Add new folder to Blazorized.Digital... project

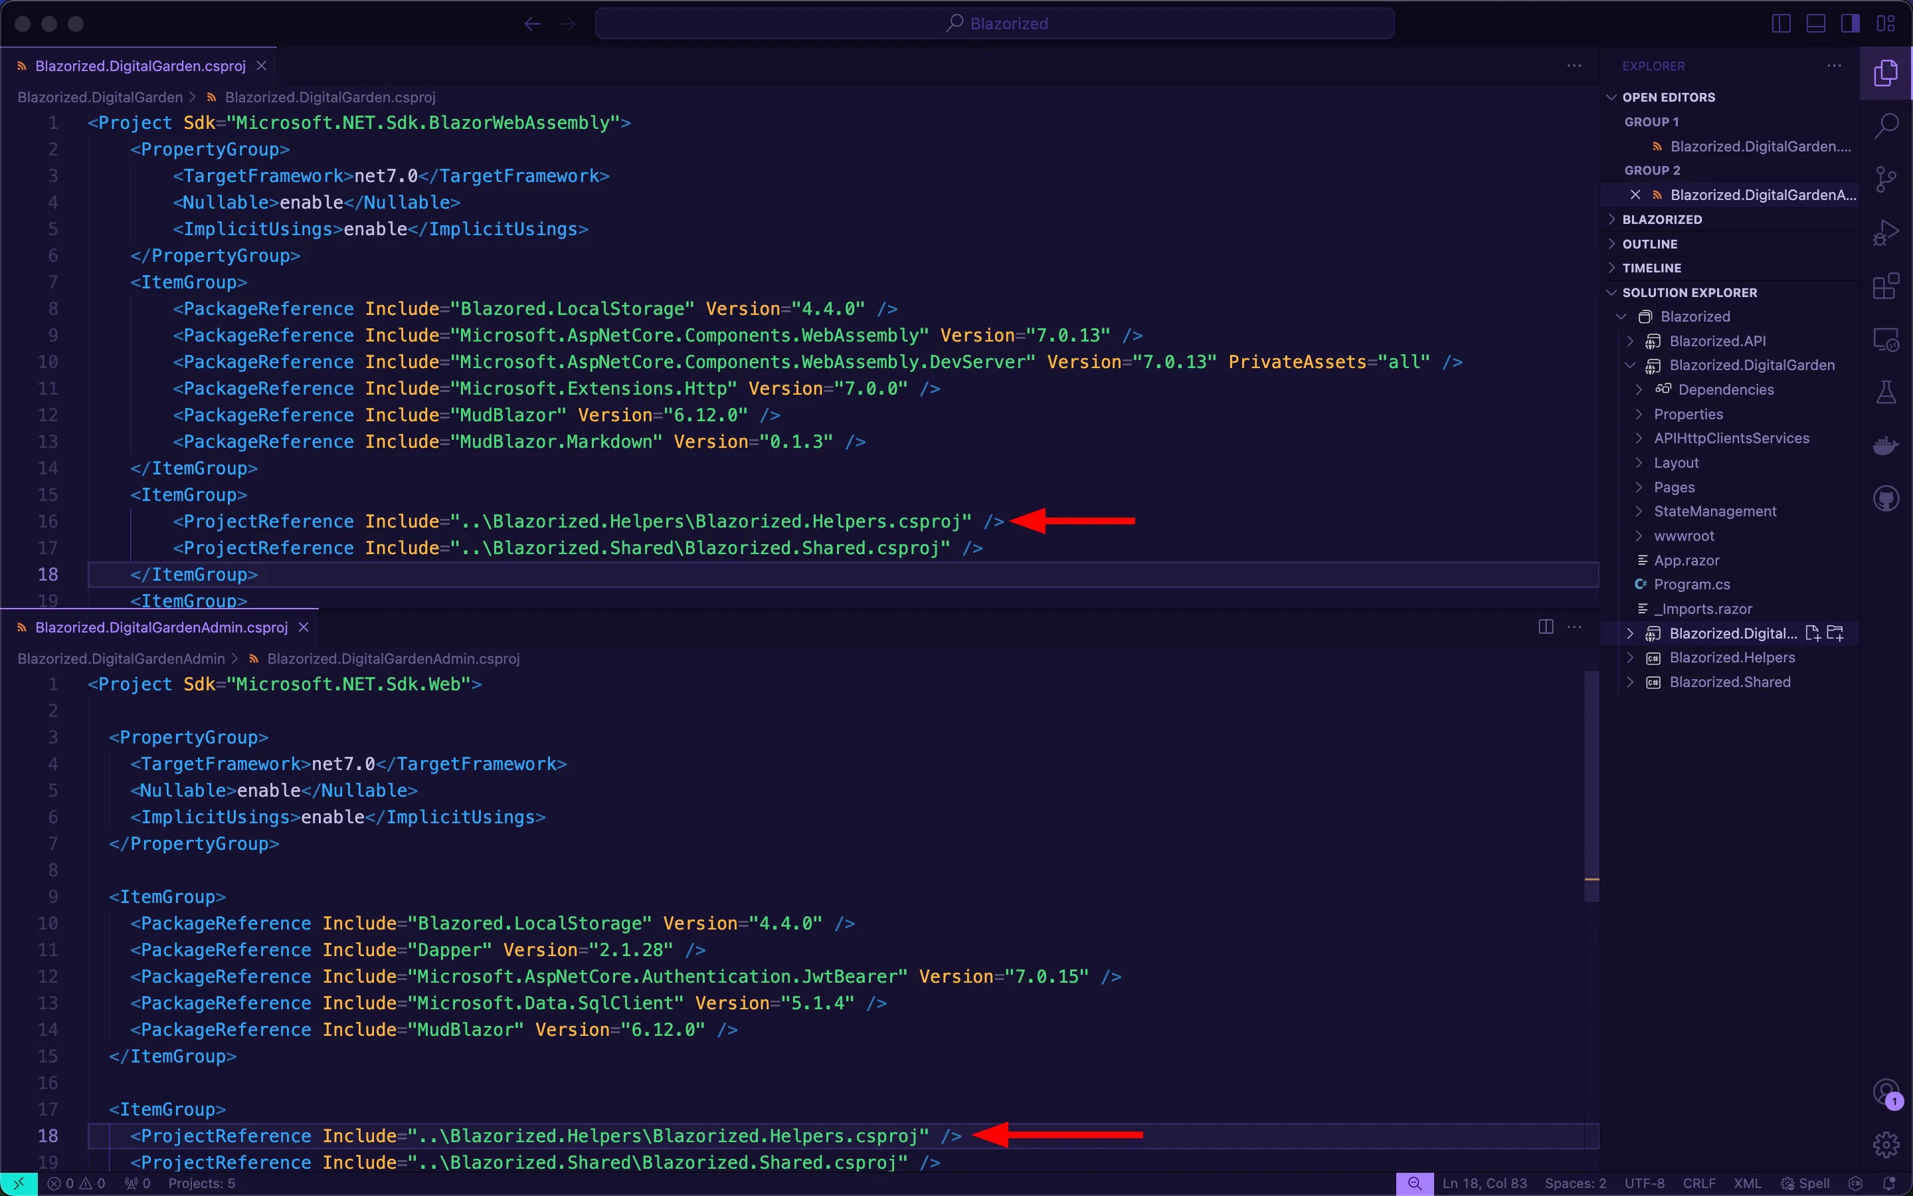pos(1835,634)
